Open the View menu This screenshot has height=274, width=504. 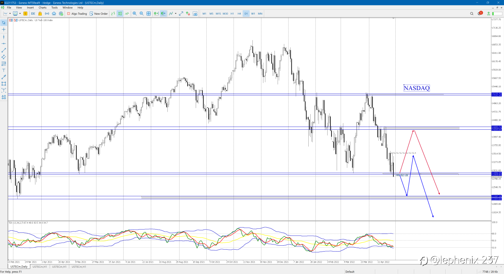pos(19,7)
